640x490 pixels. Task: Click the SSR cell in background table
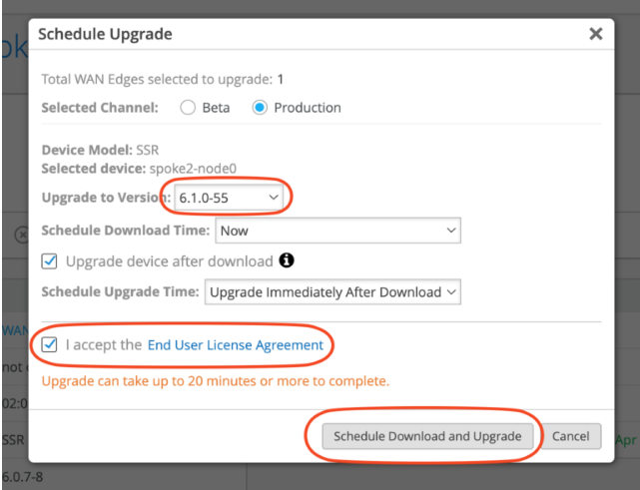13,440
